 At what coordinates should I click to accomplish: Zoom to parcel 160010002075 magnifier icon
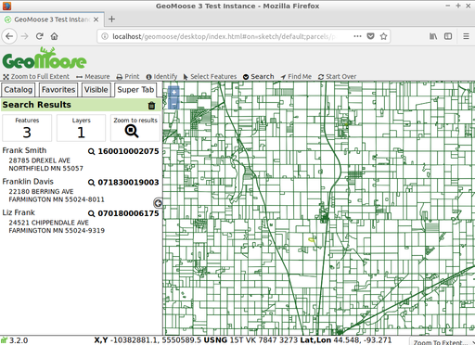[91, 151]
